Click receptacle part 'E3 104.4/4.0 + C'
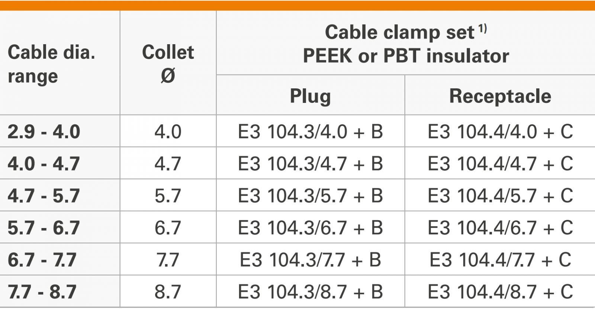 (500, 131)
